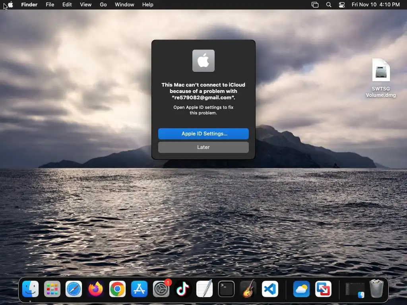Launch VMware Fusion from the Dock

(x=323, y=289)
